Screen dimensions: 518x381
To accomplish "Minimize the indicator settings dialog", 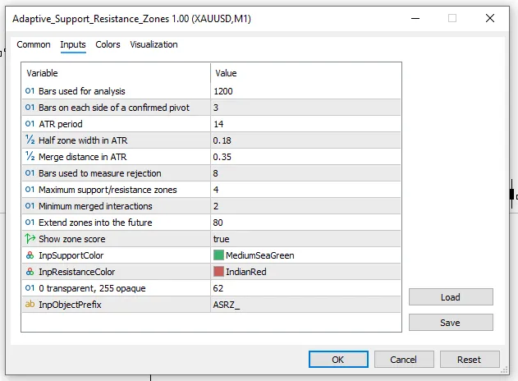I will pos(415,18).
